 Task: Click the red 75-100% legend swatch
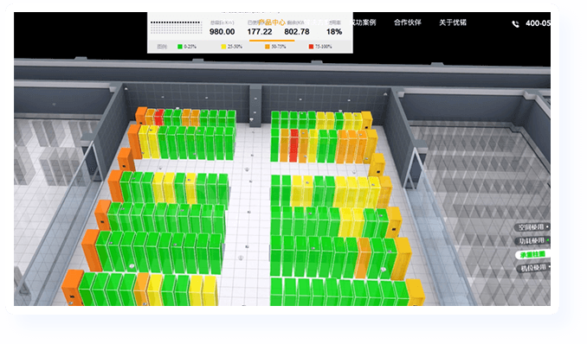[x=311, y=47]
